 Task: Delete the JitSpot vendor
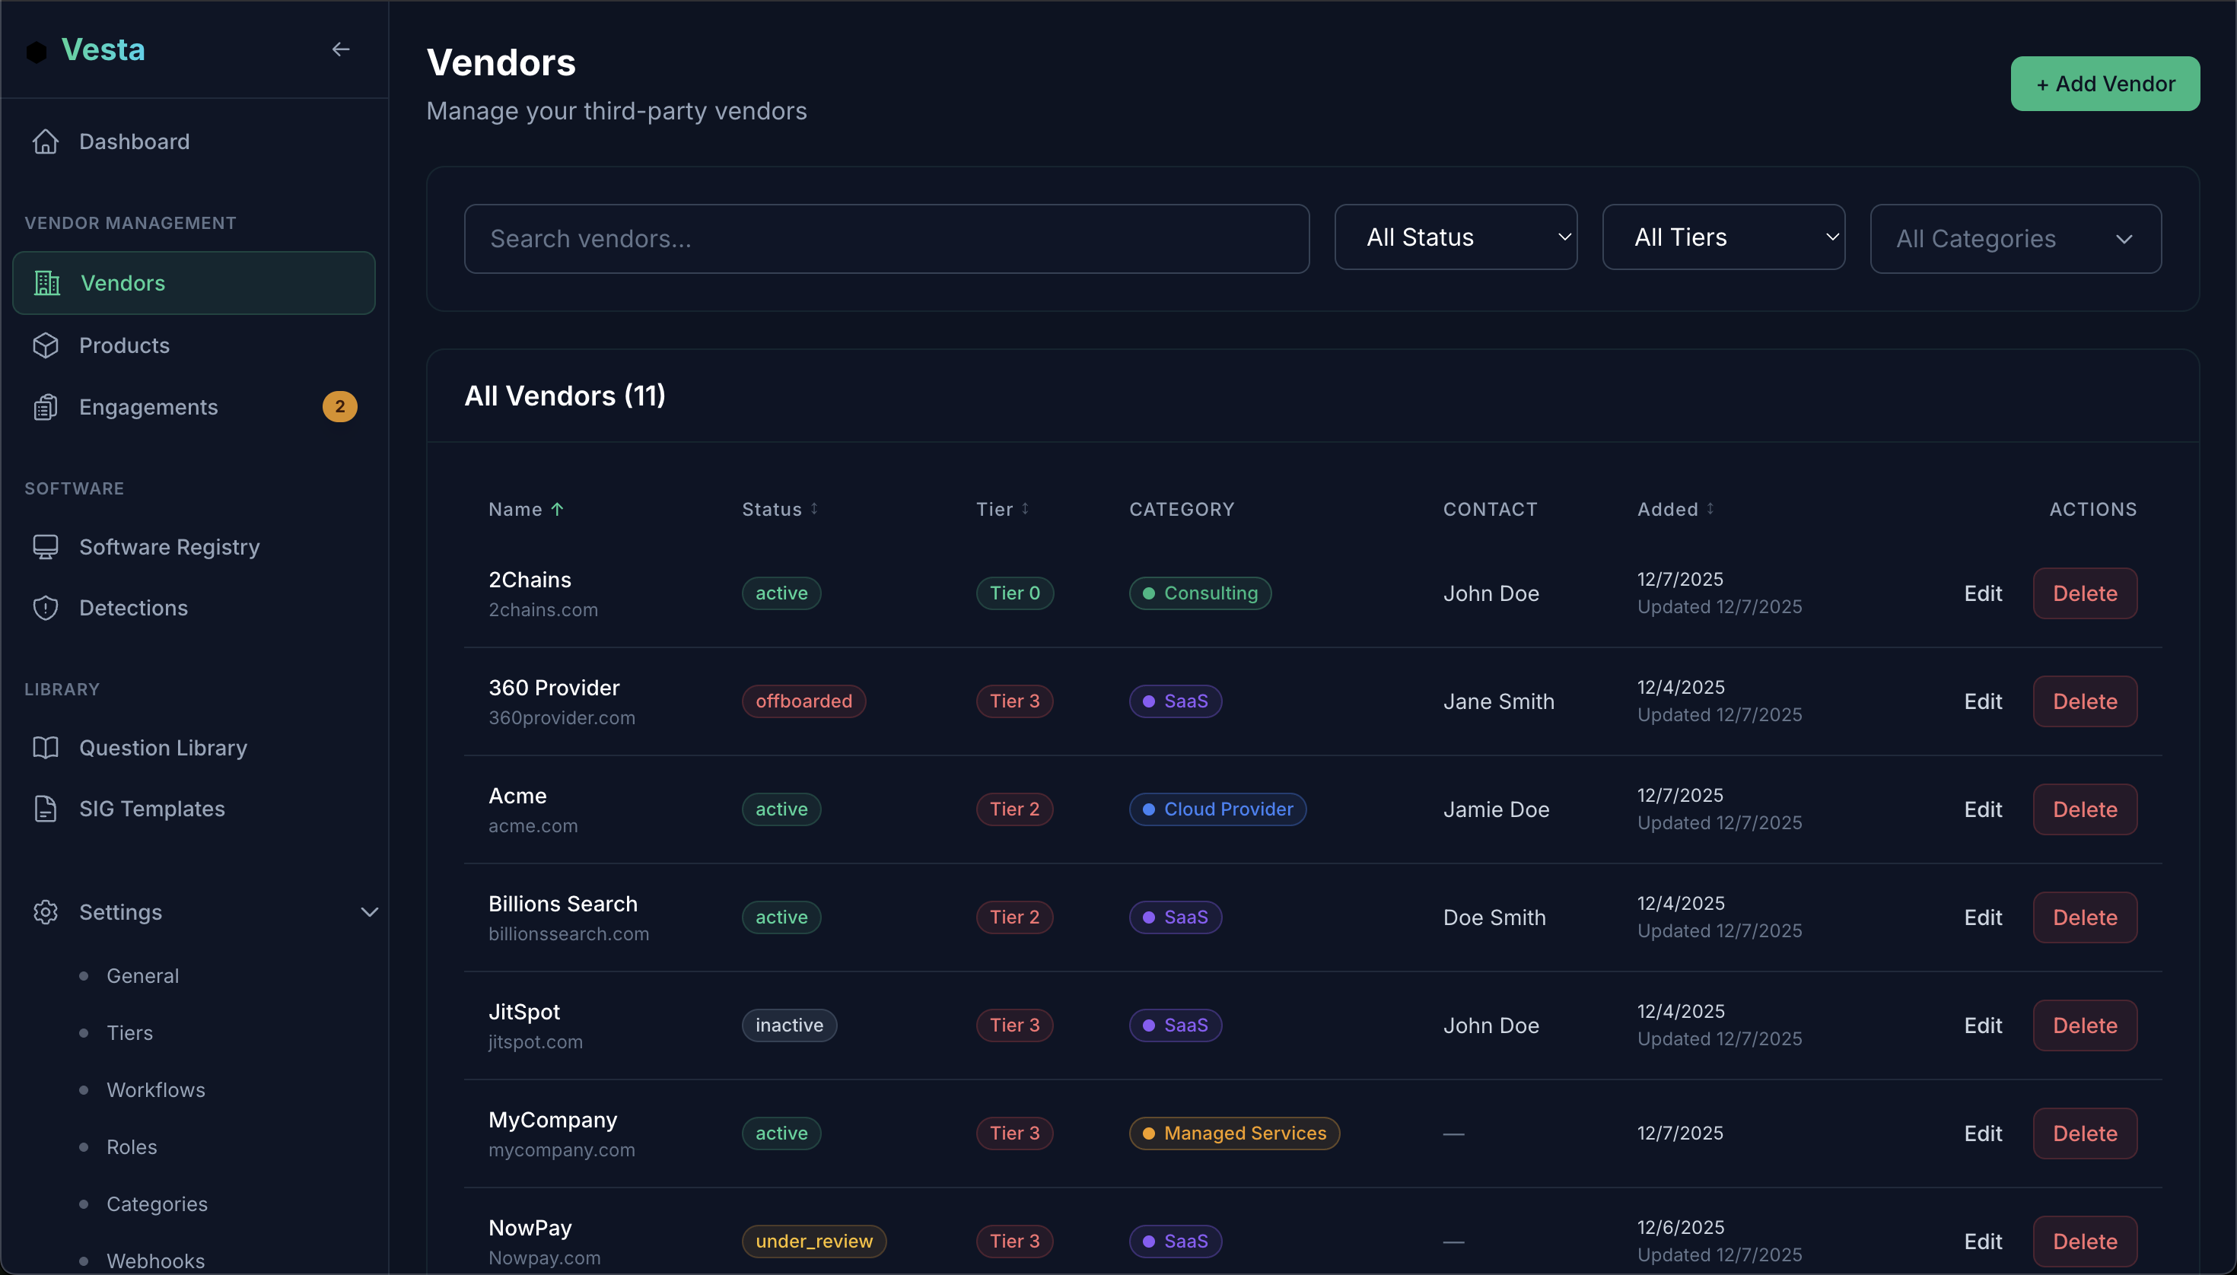coord(2085,1025)
